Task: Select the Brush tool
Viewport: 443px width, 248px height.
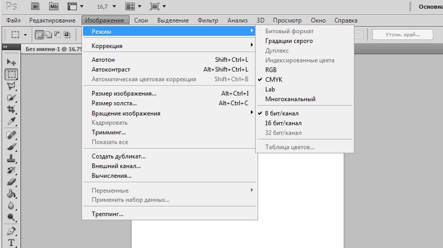Action: click(x=11, y=146)
